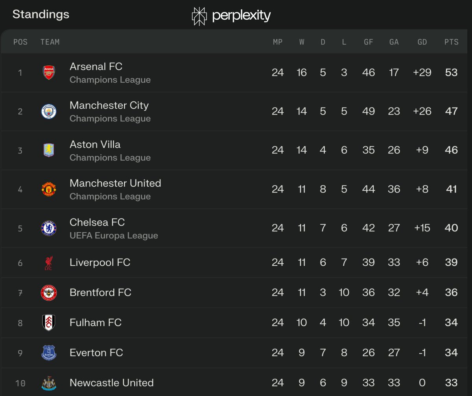Click the Aston Villa club crest
Image resolution: width=472 pixels, height=396 pixels.
pyautogui.click(x=49, y=150)
